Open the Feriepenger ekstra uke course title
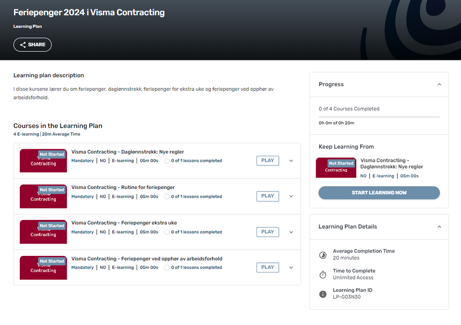Screen dimensions: 461x325 tap(124, 223)
